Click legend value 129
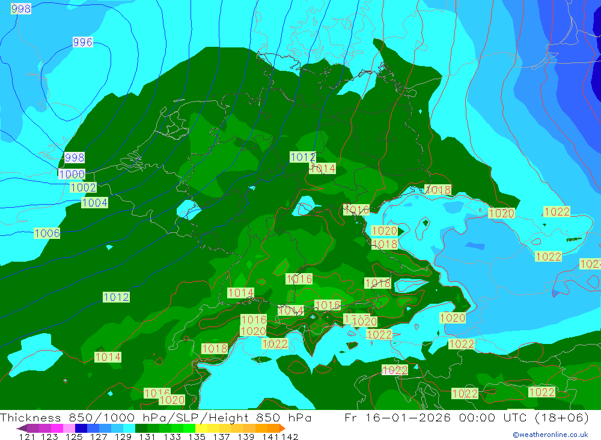Viewport: 601px width, 440px height. [x=123, y=437]
